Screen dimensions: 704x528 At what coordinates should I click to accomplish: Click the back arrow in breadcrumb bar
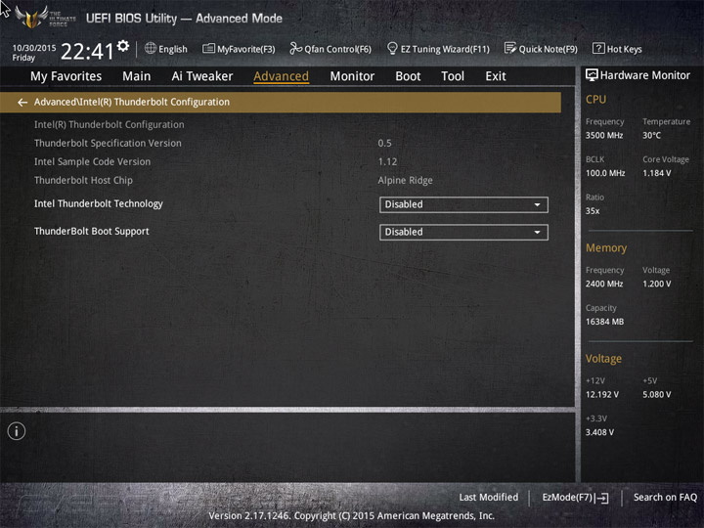click(22, 103)
